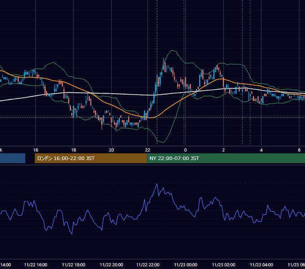Image resolution: width=305 pixels, height=269 pixels.
Task: Click hour label 16 under price chart
Action: 35,150
